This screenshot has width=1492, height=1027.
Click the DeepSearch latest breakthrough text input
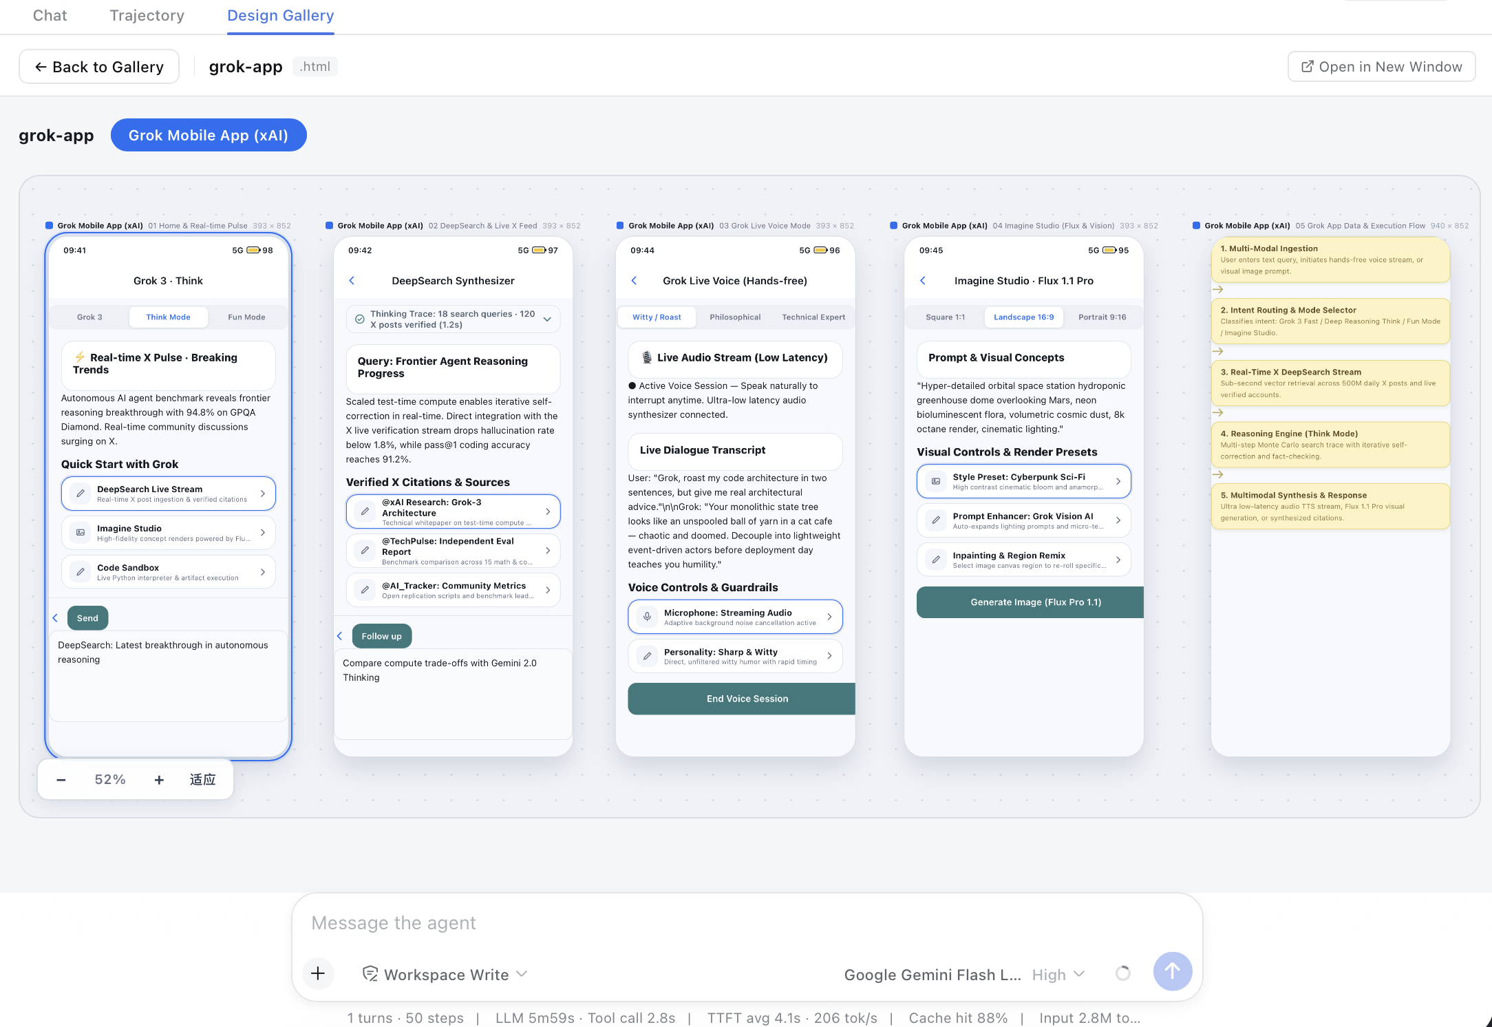(168, 676)
